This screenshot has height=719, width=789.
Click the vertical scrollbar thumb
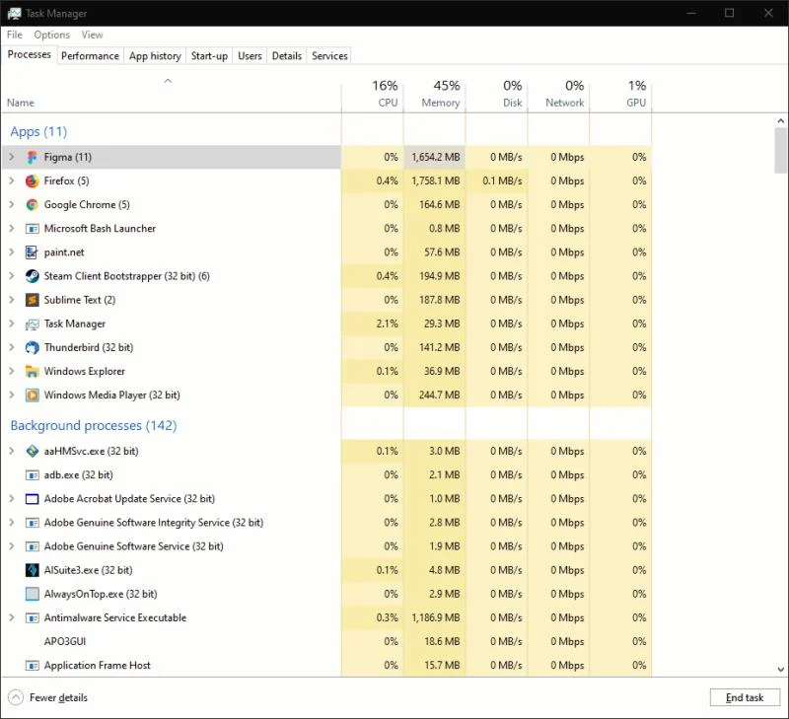(780, 150)
